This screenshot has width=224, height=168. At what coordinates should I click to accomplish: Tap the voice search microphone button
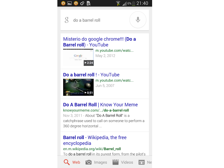[138, 20]
